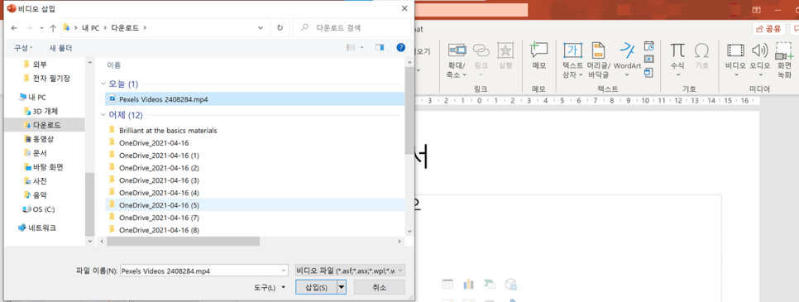
Task: Click the Zoom (확대/축소) ribbon icon in PowerPoint
Action: [x=457, y=50]
